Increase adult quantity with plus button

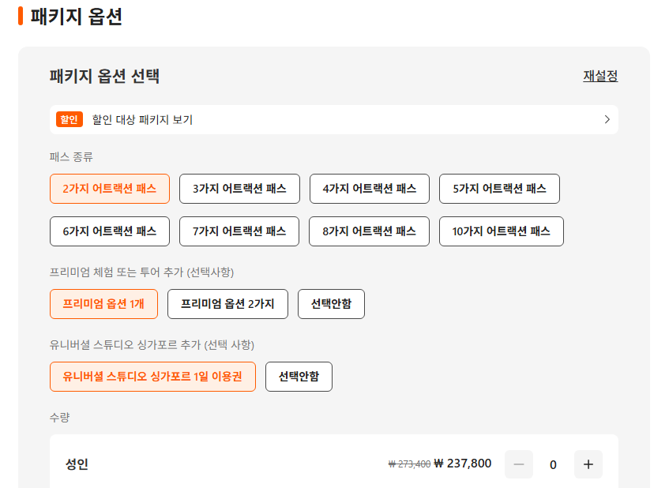588,464
